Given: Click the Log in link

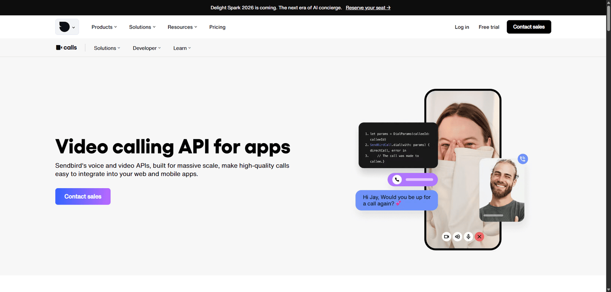Looking at the screenshot, I should coord(462,27).
